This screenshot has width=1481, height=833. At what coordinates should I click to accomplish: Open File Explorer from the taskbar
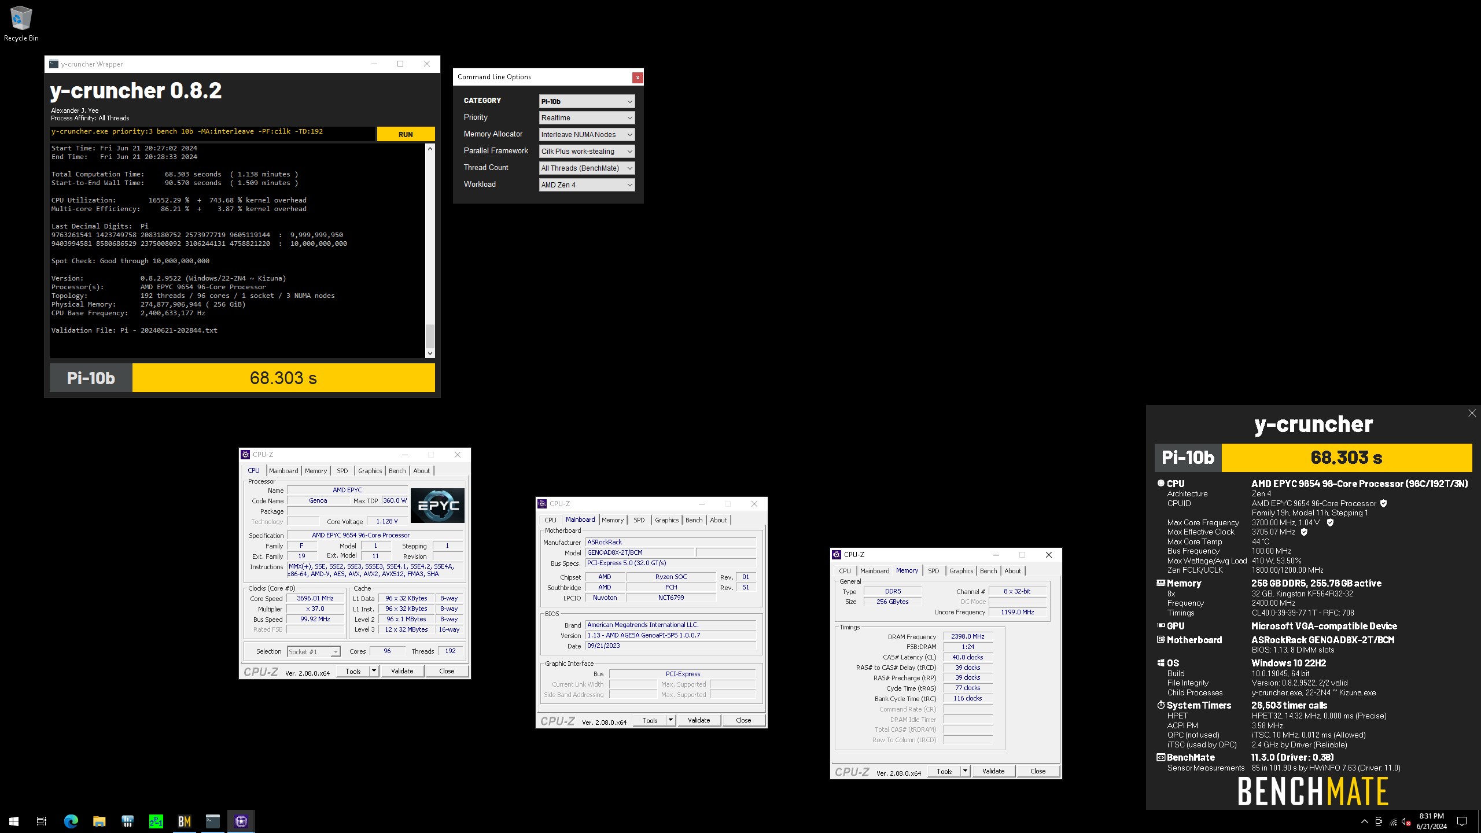click(99, 821)
